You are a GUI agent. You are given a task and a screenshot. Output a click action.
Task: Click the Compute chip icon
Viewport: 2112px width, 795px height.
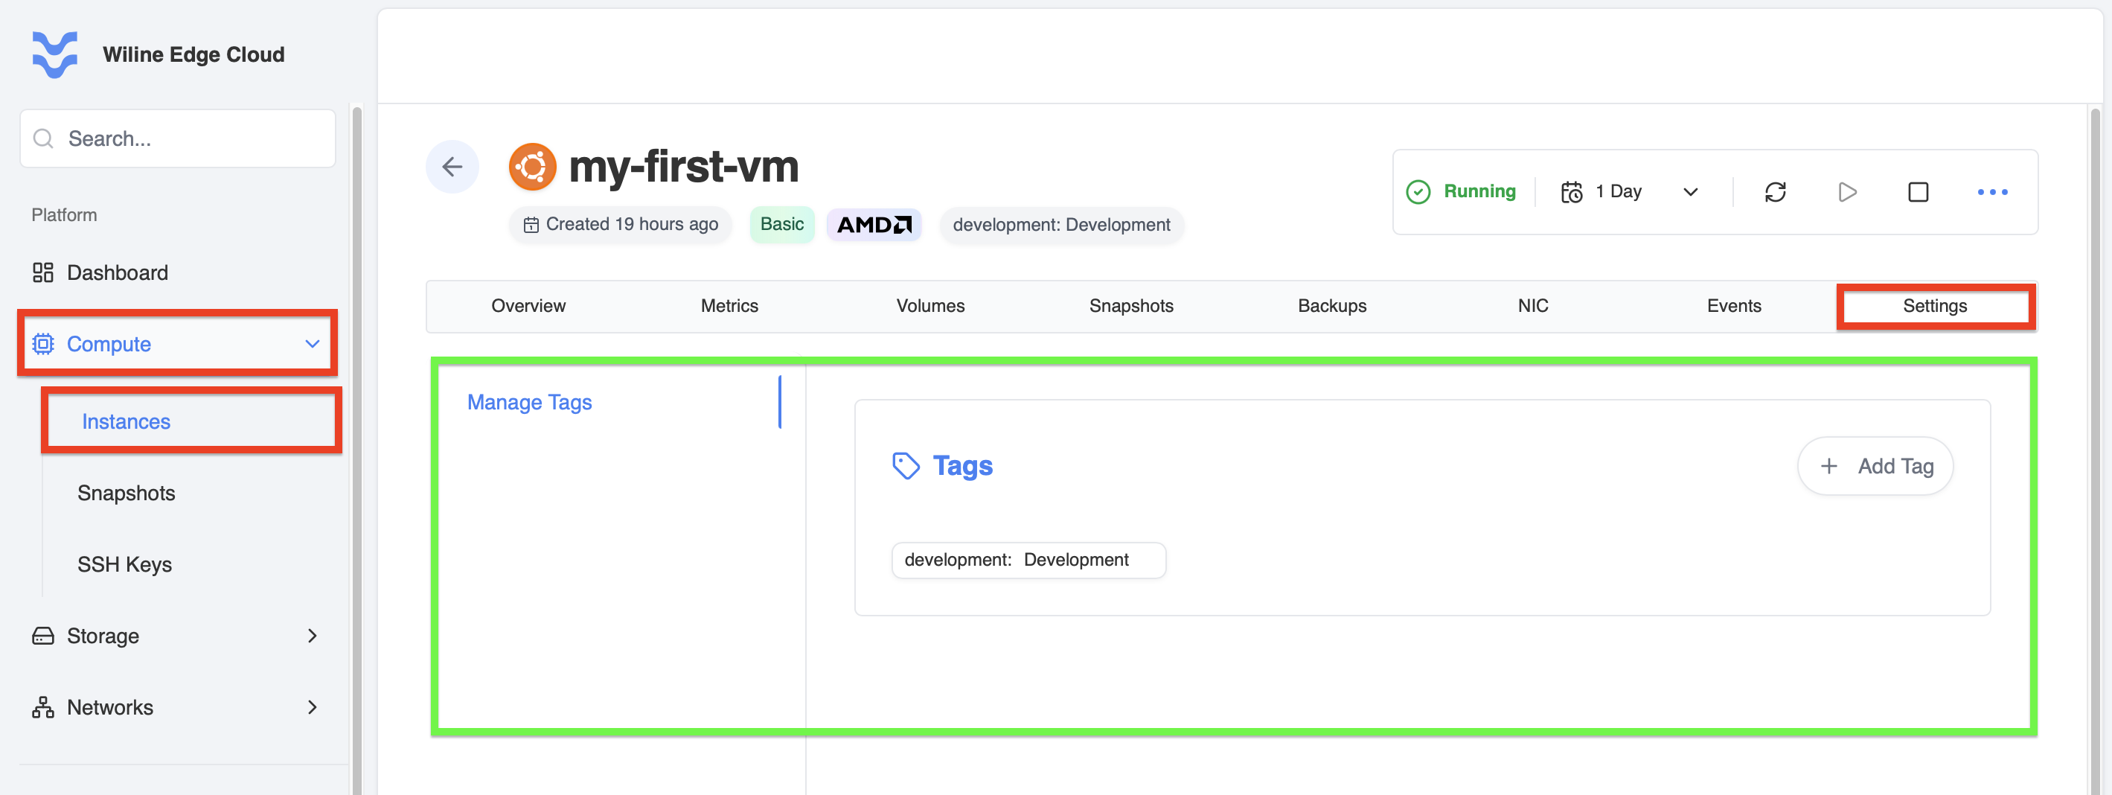pos(43,344)
